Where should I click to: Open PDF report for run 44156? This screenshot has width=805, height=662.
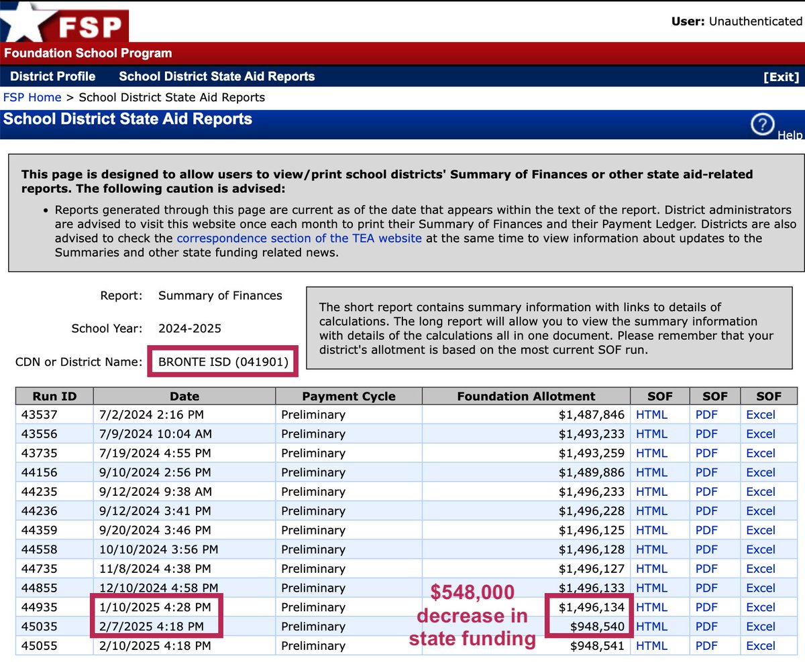coord(706,472)
